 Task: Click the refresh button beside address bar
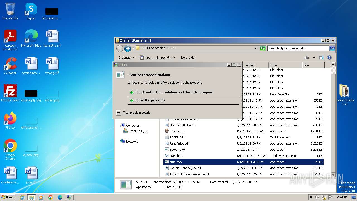tap(263, 48)
